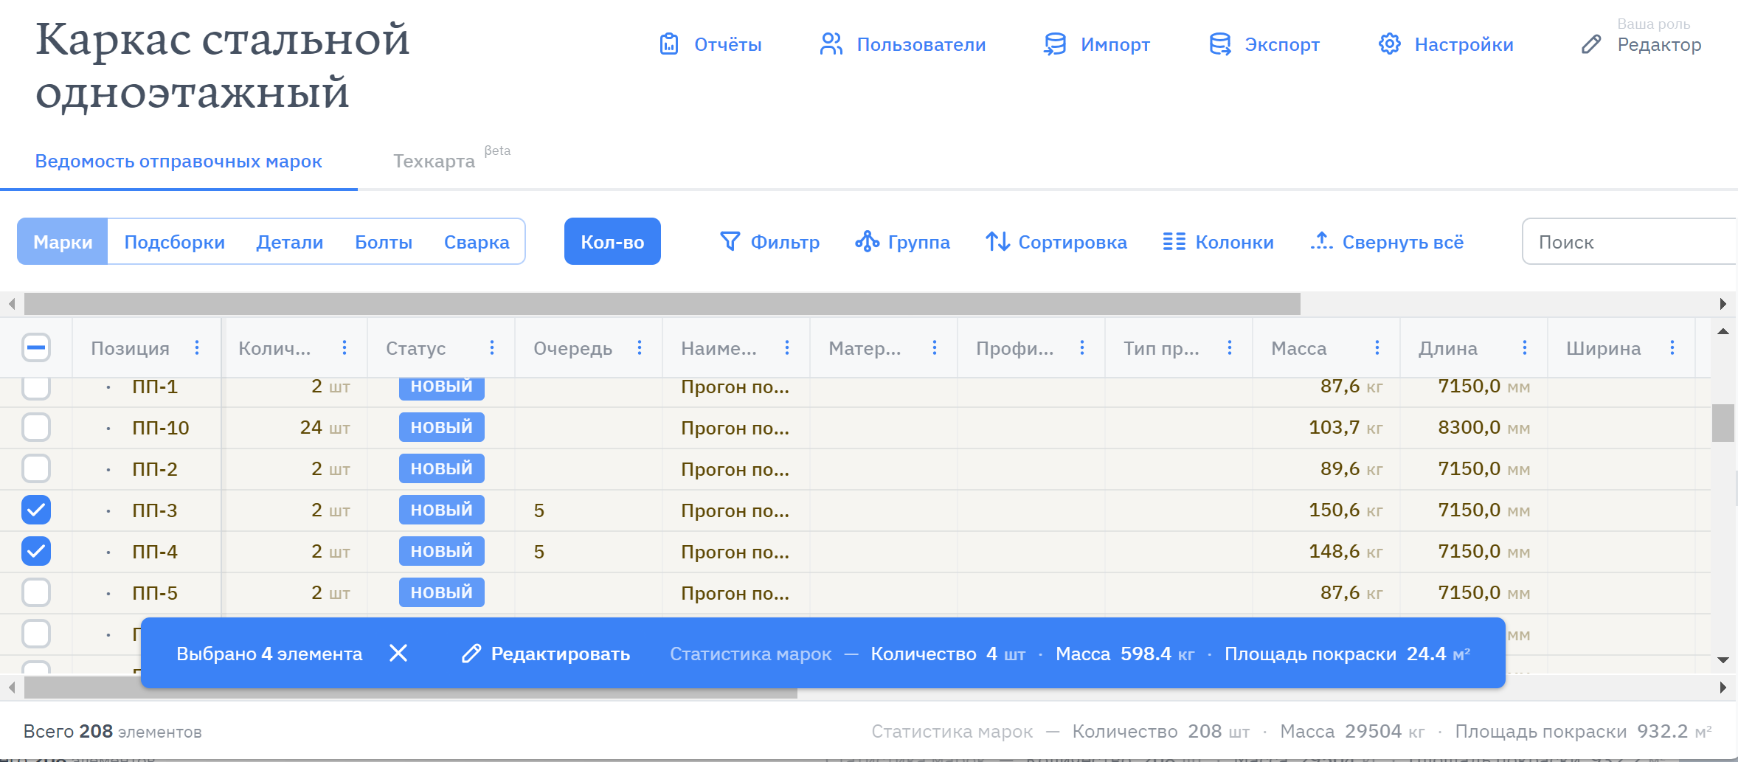This screenshot has width=1738, height=762.
Task: Open Длина column options menu
Action: (x=1525, y=347)
